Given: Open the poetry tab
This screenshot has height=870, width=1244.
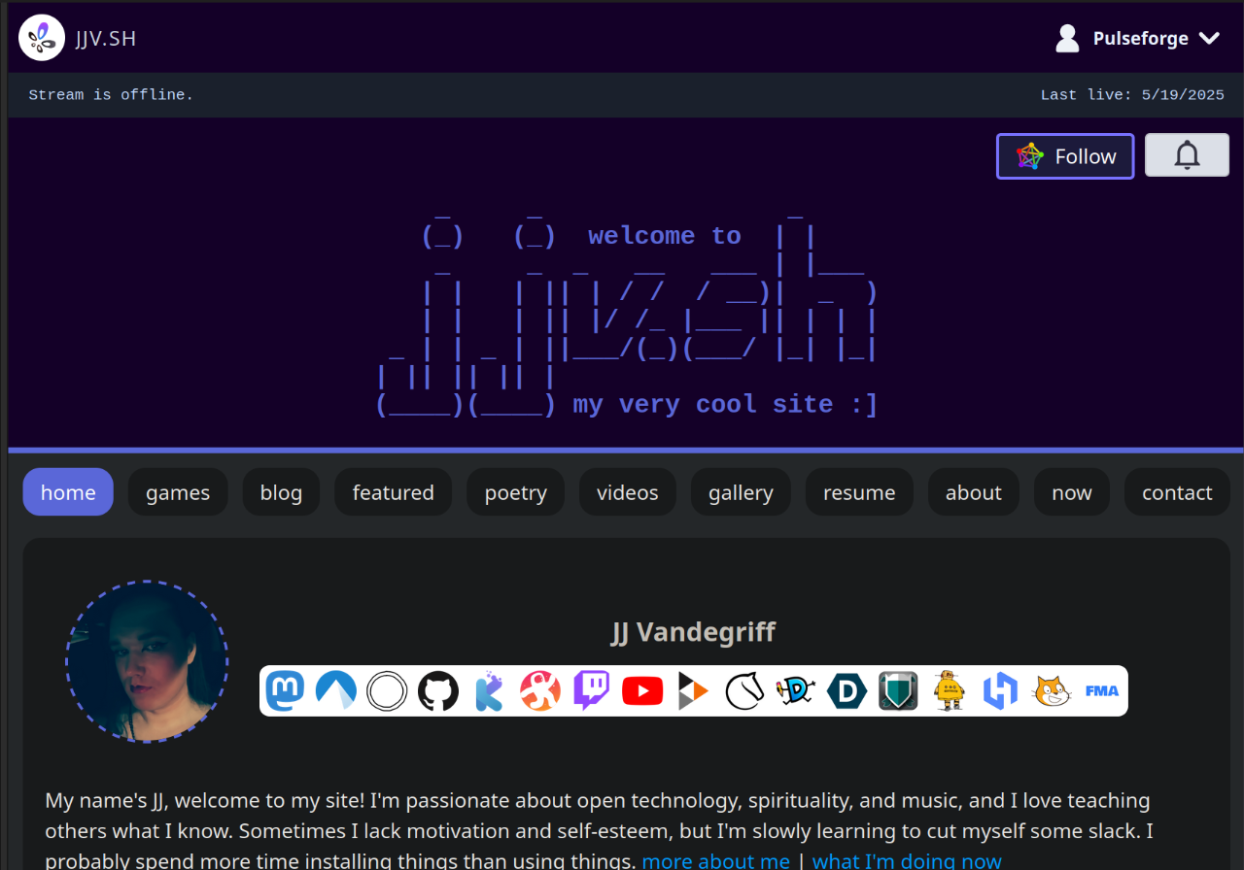Looking at the screenshot, I should 515,492.
